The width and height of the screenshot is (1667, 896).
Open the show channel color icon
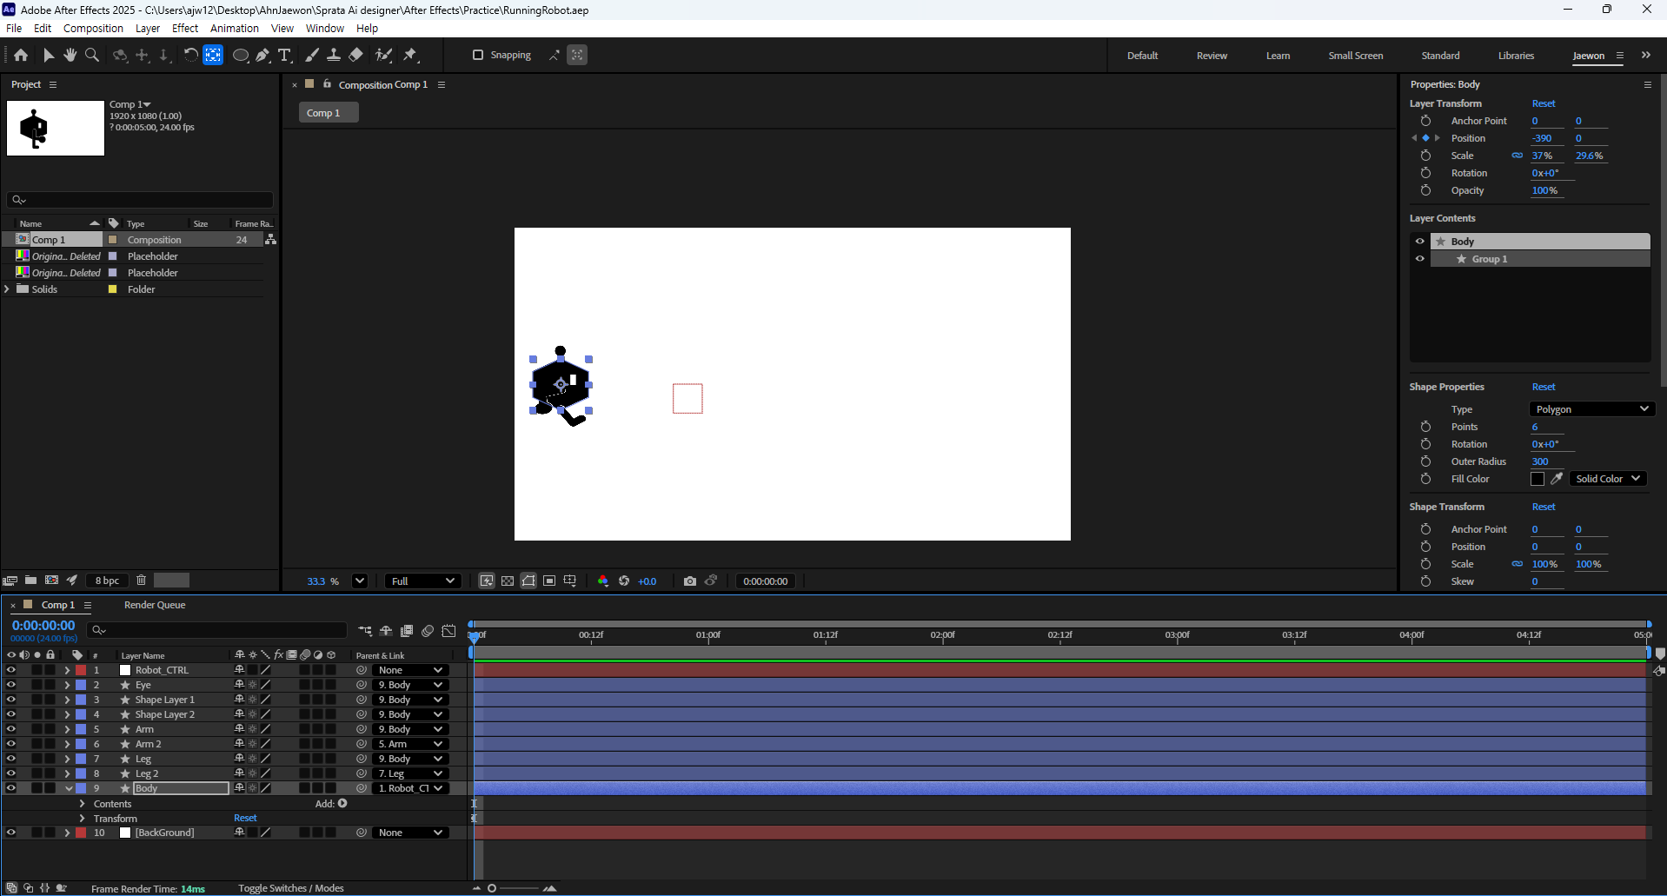(x=603, y=581)
